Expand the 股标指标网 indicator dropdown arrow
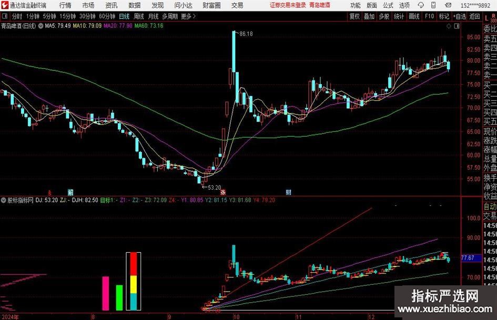The width and height of the screenshot is (497, 320). pos(4,200)
